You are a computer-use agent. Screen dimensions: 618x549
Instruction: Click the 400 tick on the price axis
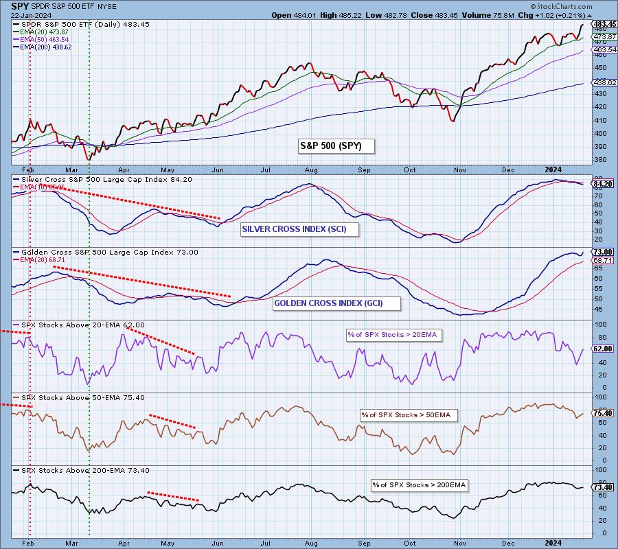[x=601, y=134]
